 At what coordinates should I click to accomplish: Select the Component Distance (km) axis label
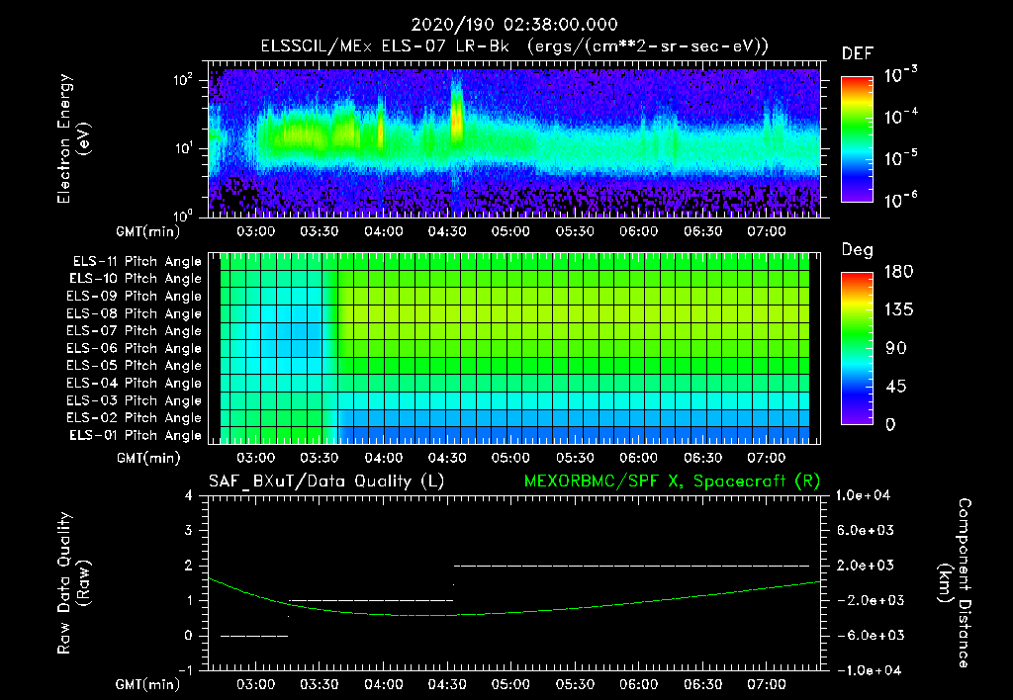point(955,583)
